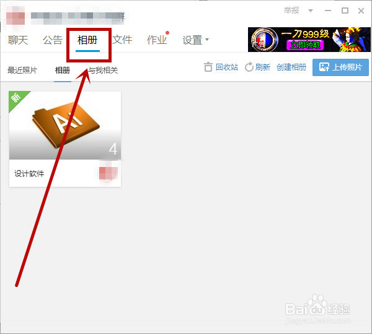
Task: Click the 上传照片 button
Action: pyautogui.click(x=340, y=67)
